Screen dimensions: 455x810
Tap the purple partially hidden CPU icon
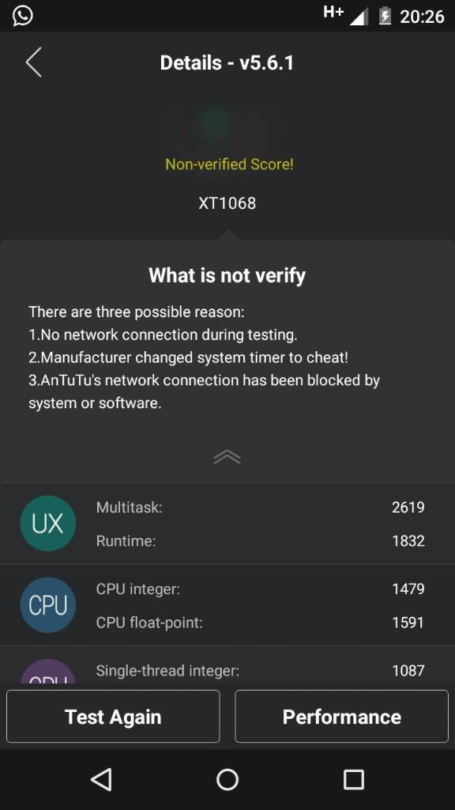48,672
